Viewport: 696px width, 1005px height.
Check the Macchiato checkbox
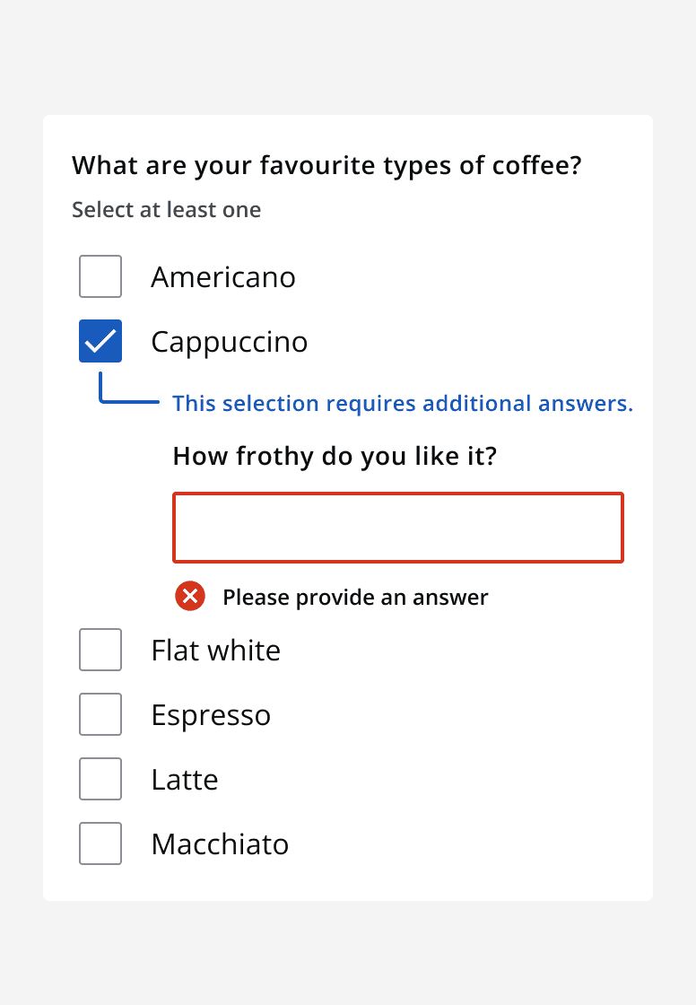tap(100, 843)
